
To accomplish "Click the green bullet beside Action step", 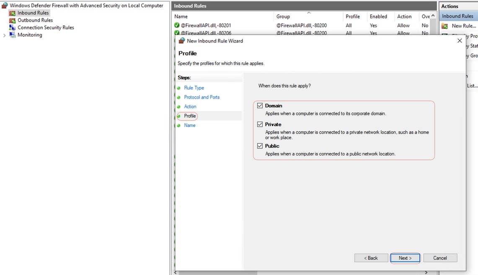I will pos(178,107).
